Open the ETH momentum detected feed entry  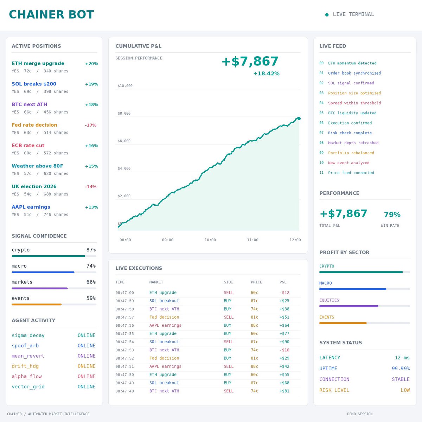coord(348,63)
